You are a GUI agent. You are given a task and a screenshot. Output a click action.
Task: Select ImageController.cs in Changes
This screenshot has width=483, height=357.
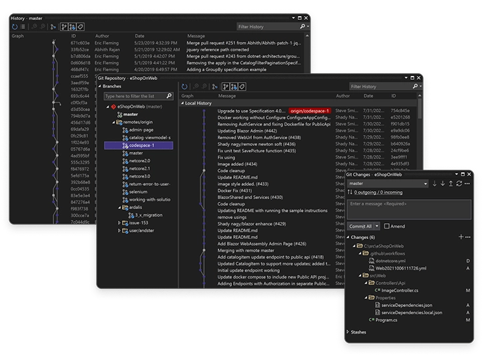[400, 290]
